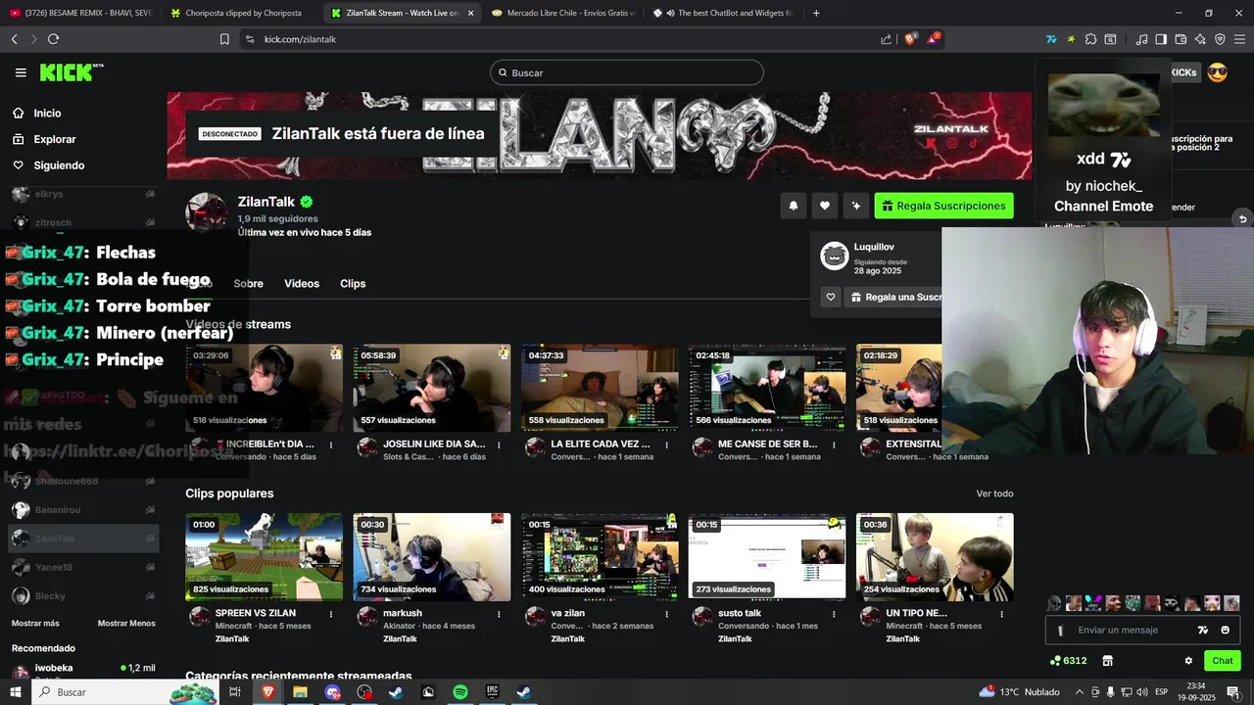Switch to the Sobre tab

pyautogui.click(x=248, y=284)
